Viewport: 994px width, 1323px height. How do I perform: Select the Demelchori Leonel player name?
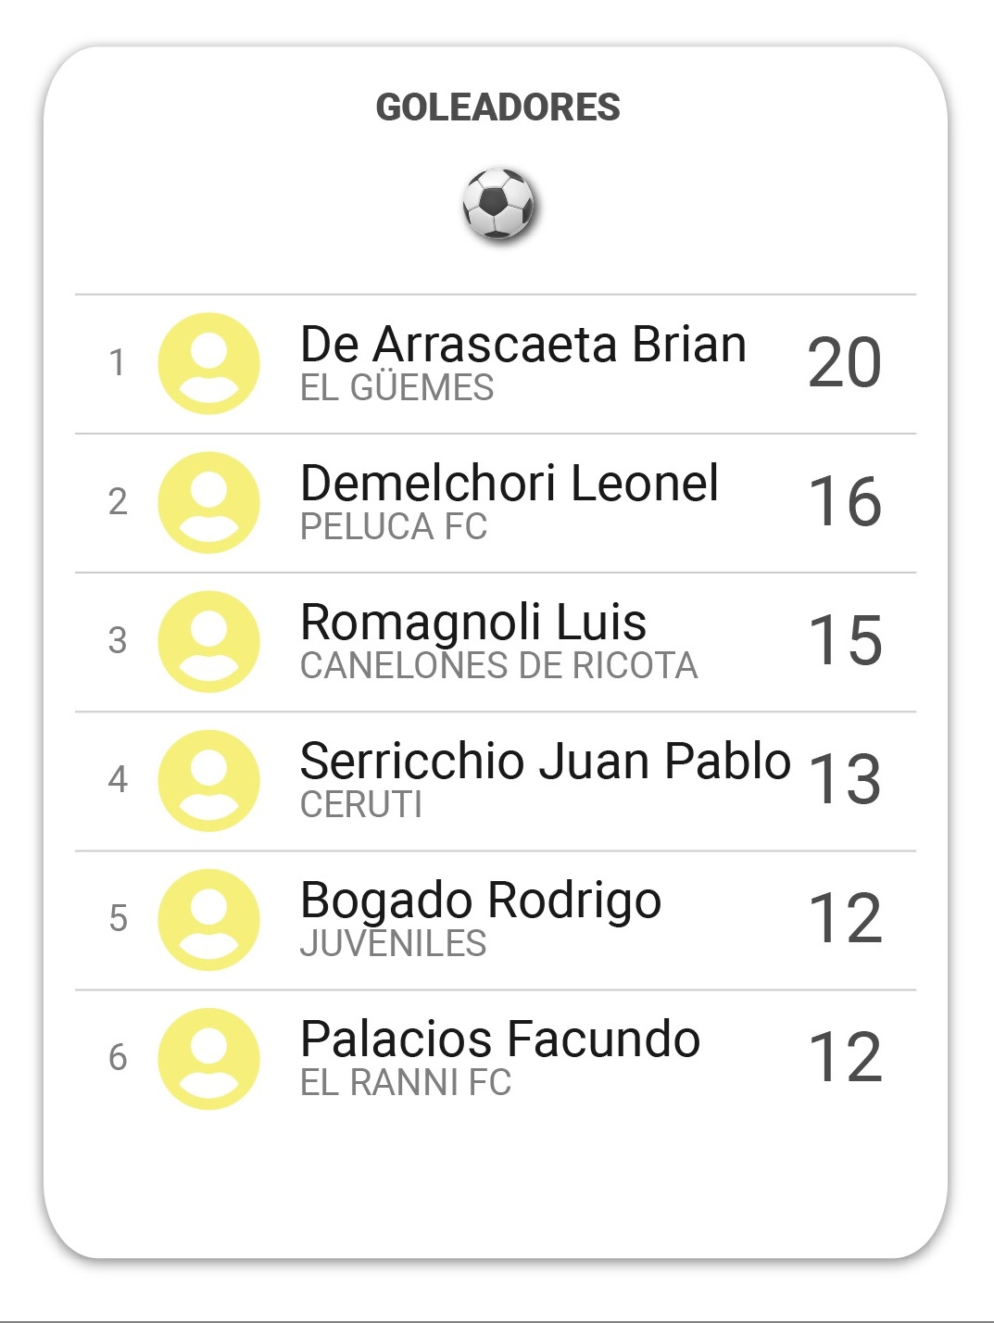(510, 484)
